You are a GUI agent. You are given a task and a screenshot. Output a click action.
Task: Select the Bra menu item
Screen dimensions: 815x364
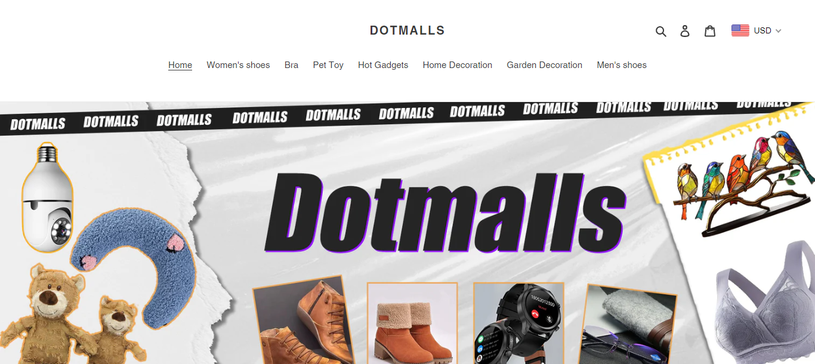pos(291,65)
